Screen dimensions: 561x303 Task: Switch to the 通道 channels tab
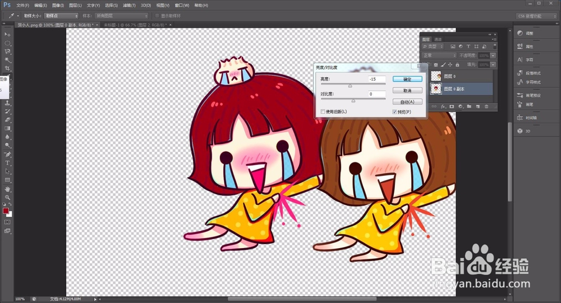438,39
